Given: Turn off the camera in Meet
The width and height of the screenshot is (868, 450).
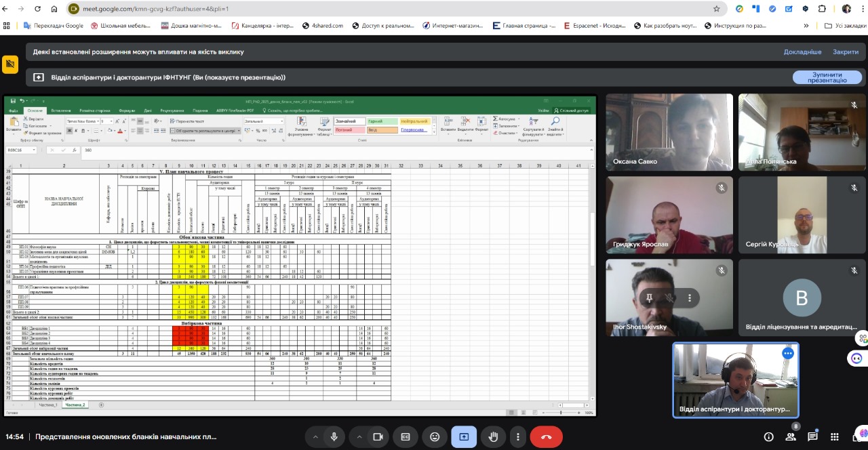Looking at the screenshot, I should (x=378, y=437).
